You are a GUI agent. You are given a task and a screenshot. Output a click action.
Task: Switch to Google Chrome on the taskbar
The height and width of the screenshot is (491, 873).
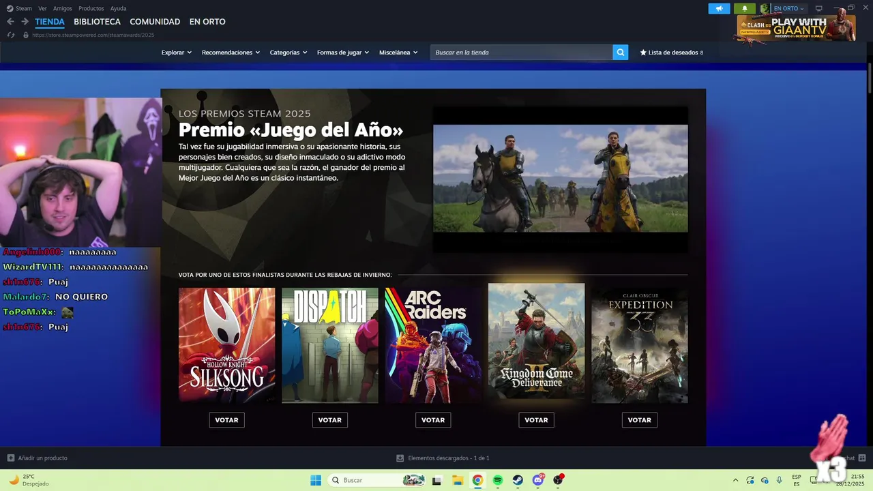click(477, 480)
